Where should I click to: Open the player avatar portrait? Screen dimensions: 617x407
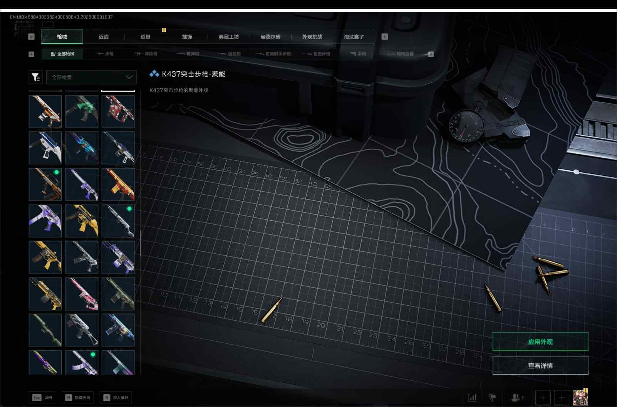[580, 397]
